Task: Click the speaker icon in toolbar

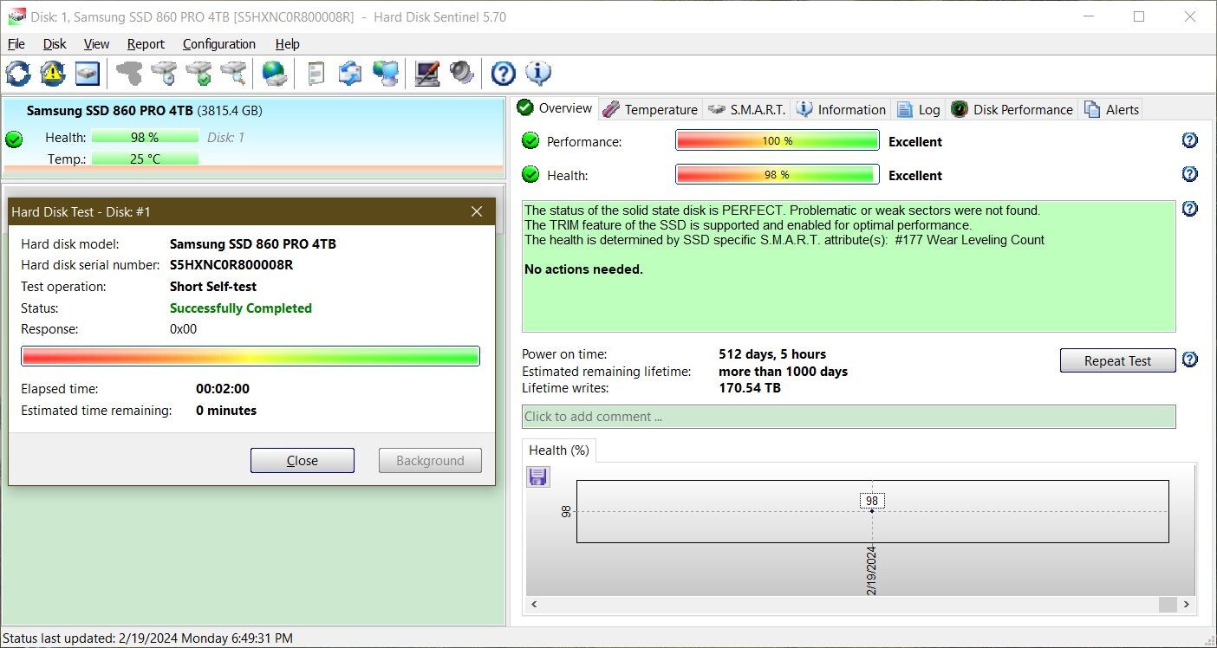Action: click(x=461, y=73)
